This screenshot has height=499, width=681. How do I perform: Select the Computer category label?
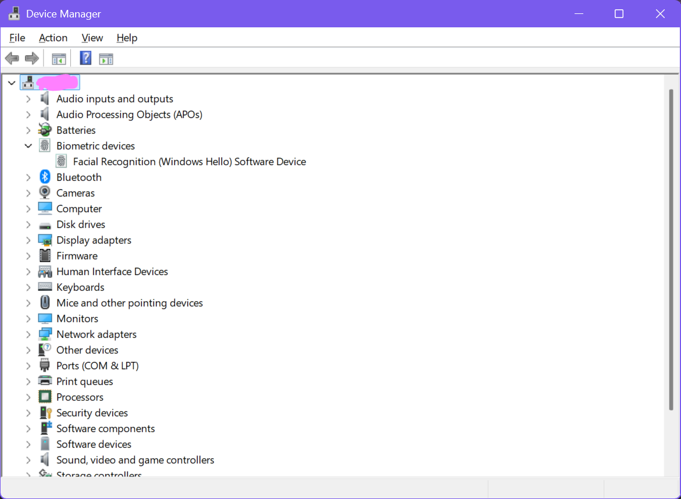pos(79,209)
